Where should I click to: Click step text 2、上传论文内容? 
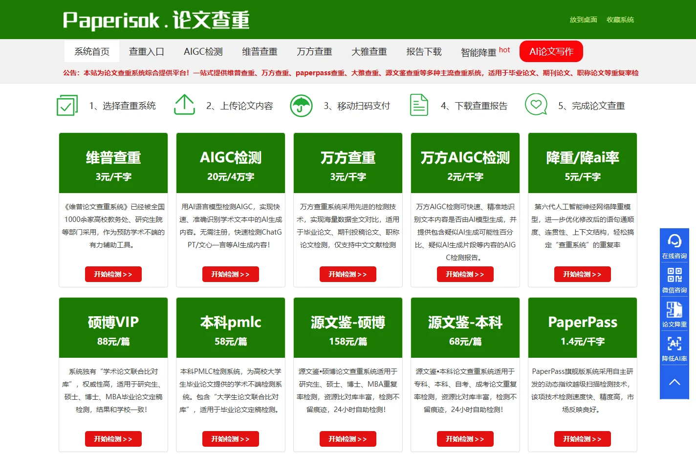(x=239, y=106)
